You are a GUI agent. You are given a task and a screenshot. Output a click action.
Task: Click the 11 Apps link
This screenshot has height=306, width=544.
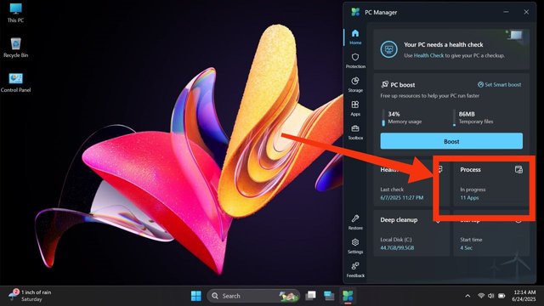click(469, 198)
